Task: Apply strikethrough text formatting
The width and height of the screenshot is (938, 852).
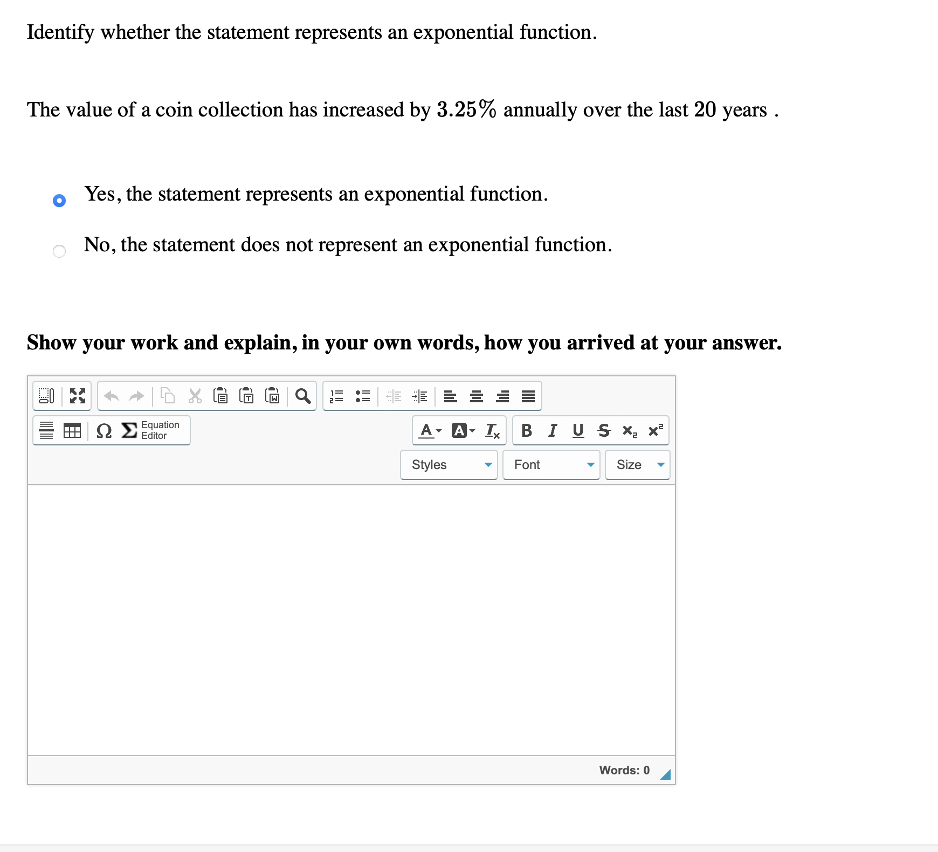Action: point(604,430)
